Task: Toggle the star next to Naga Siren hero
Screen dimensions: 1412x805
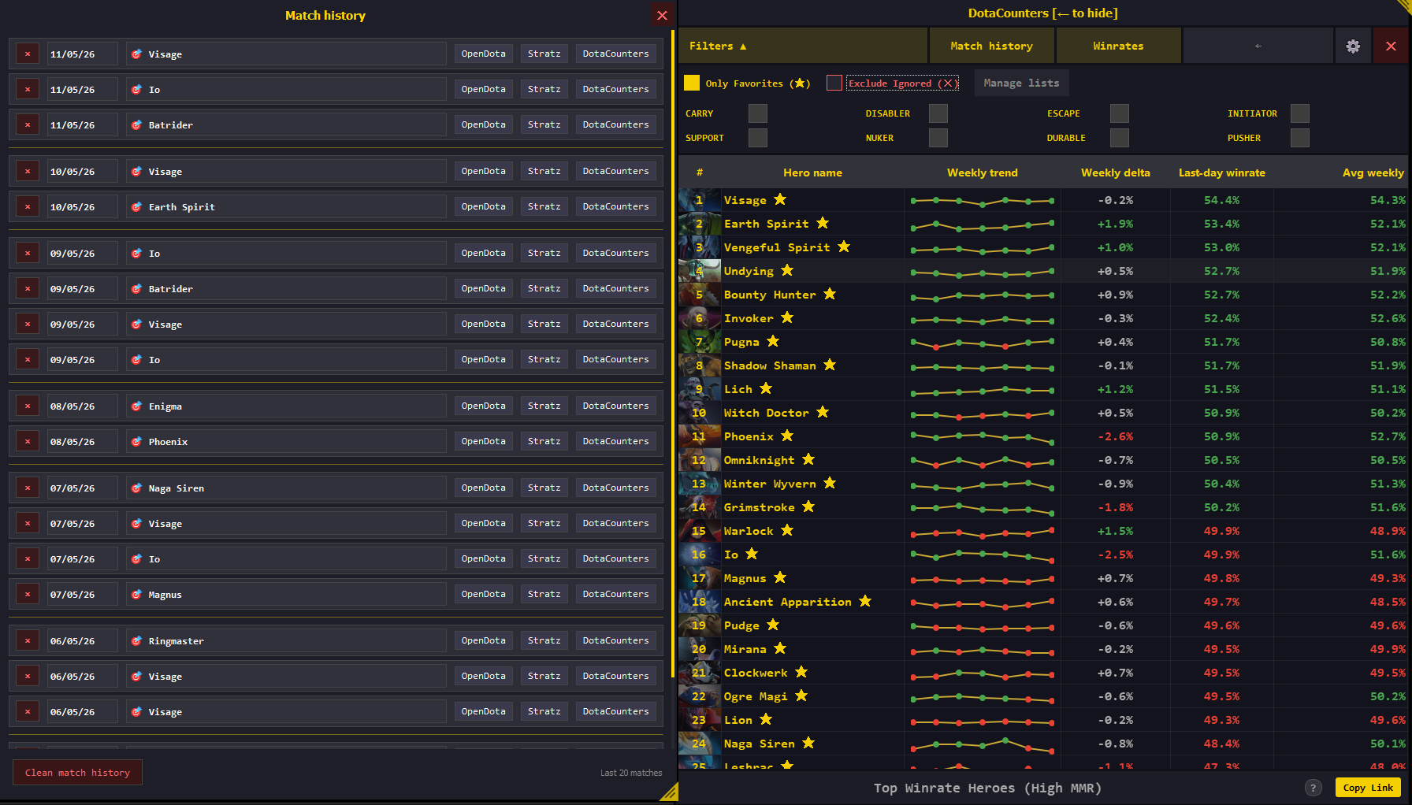Action: pyautogui.click(x=808, y=743)
